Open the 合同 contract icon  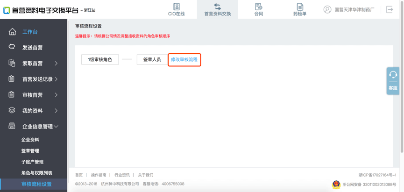[x=258, y=7]
